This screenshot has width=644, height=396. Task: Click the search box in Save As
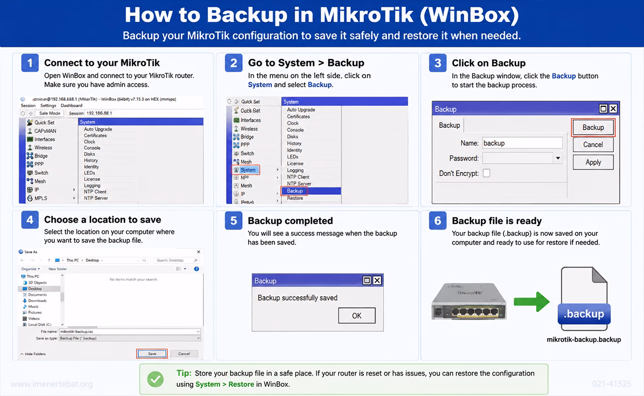point(177,260)
